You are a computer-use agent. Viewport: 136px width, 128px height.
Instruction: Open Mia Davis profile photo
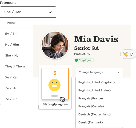coord(55,45)
